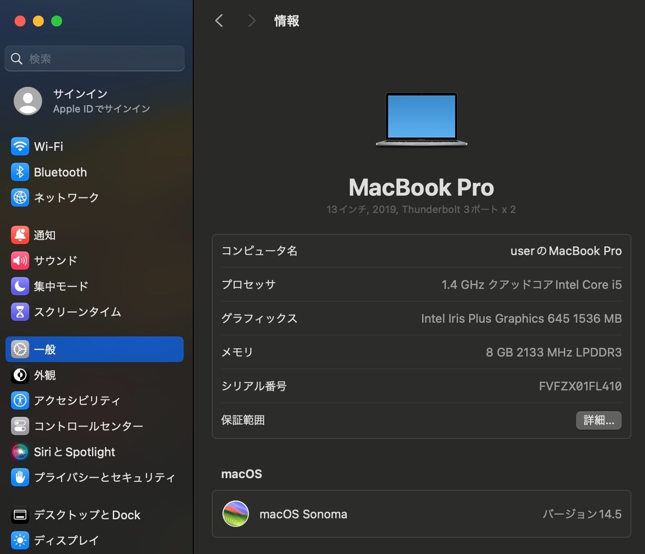Open コントロールセンター label in sidebar

(x=89, y=426)
